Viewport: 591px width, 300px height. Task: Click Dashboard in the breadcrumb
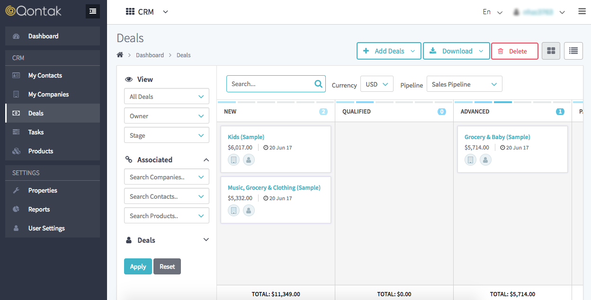point(150,55)
